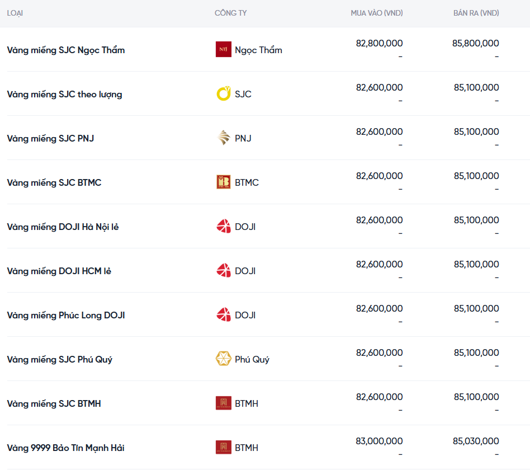The width and height of the screenshot is (530, 470).
Task: Select "Vàng miếng SJC PNJ" row title
Action: coord(50,138)
